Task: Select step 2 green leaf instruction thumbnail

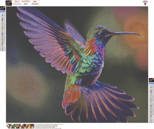Action: pos(14,126)
